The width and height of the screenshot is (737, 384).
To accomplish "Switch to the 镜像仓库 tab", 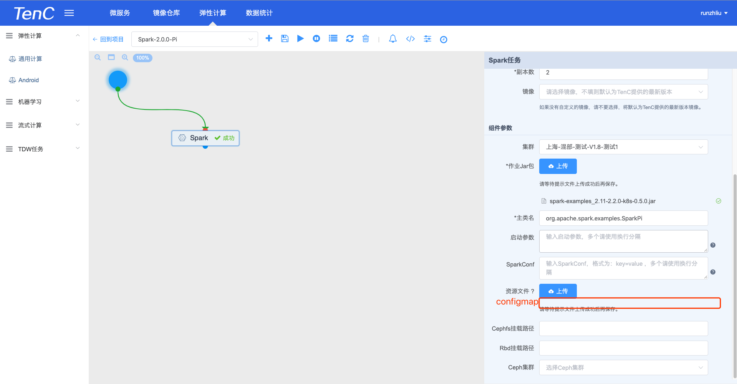I will tap(166, 13).
